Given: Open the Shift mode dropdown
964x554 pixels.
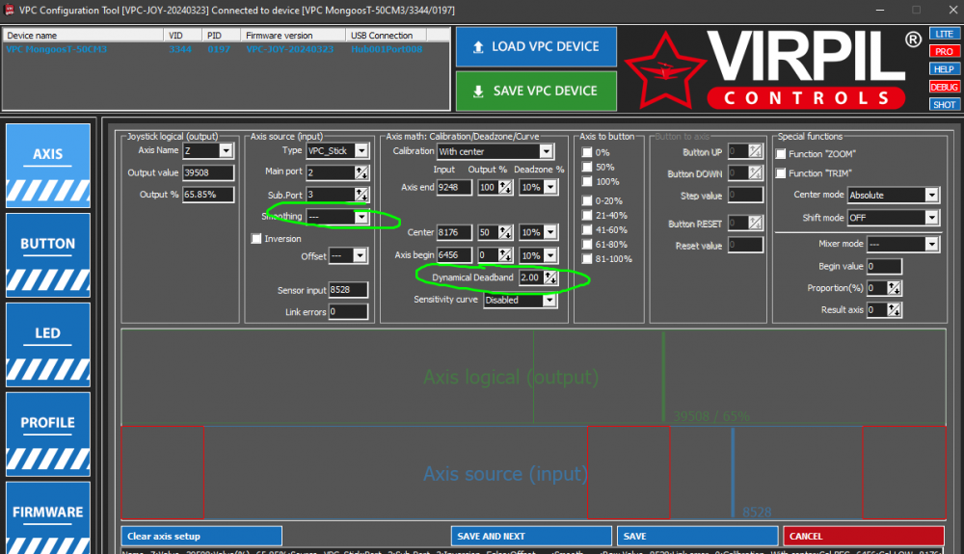Looking at the screenshot, I should pos(932,218).
